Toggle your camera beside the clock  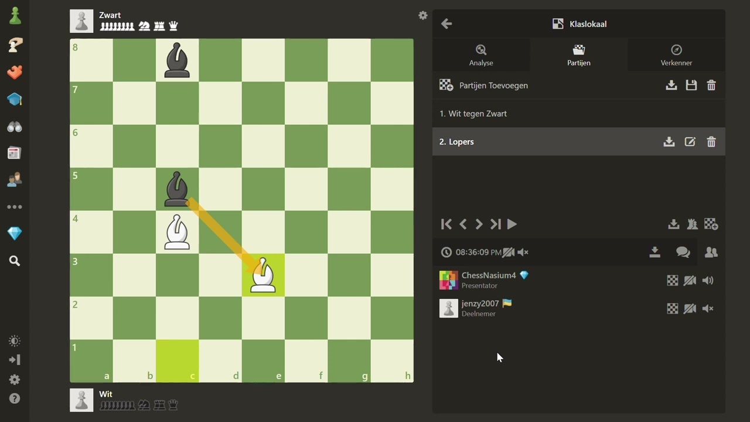click(x=509, y=253)
